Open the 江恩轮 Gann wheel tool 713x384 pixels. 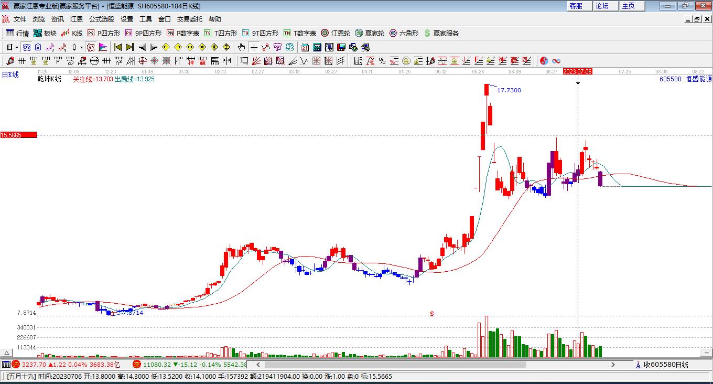[336, 33]
